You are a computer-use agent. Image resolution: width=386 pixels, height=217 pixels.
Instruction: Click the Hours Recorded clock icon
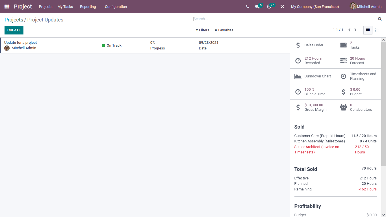click(x=298, y=61)
